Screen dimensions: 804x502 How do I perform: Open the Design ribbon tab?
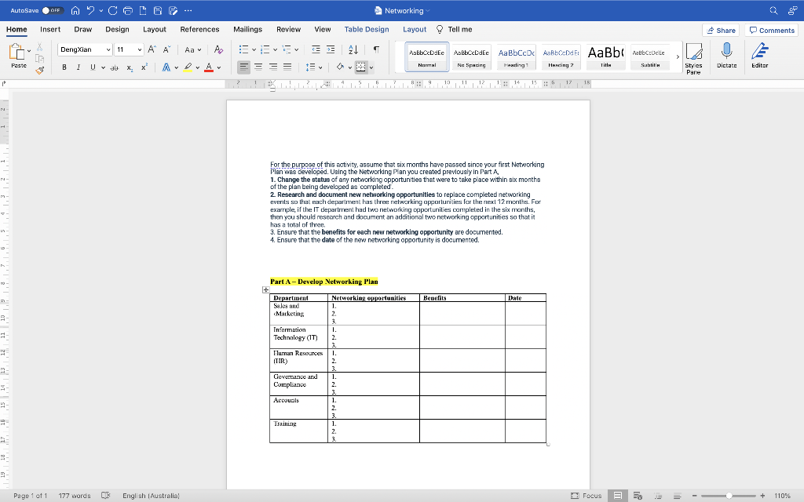pos(118,29)
